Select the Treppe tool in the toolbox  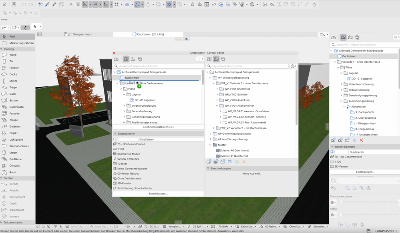pos(14,120)
